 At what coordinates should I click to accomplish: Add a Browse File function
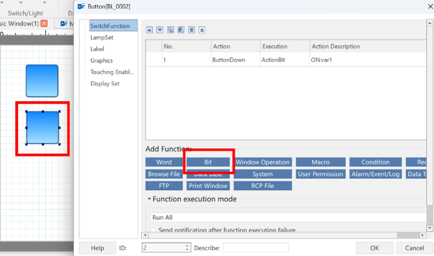point(164,174)
